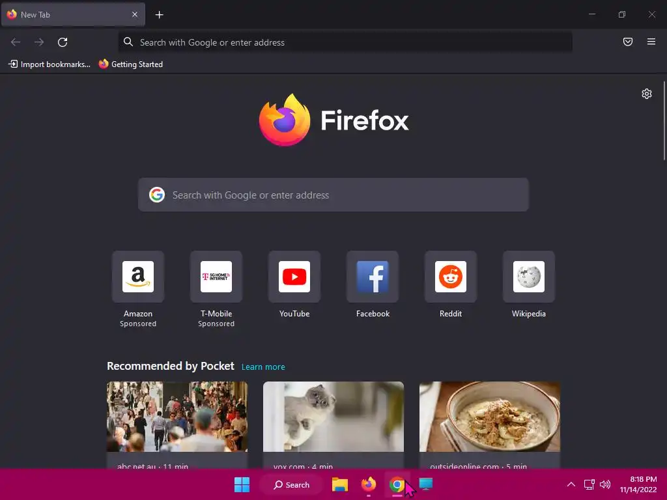Click the forward navigation arrow
This screenshot has width=667, height=500.
point(39,42)
